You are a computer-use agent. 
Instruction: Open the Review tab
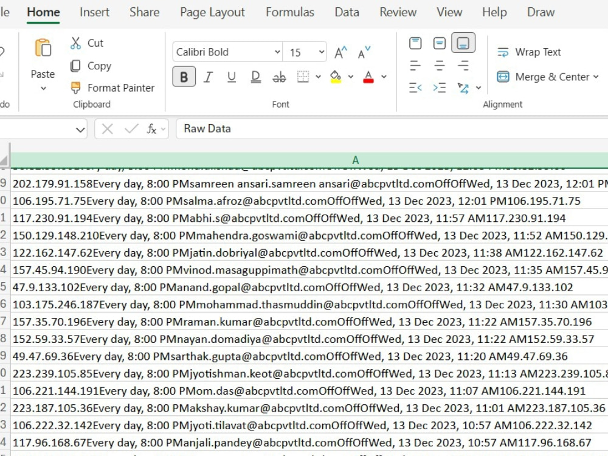tap(398, 12)
